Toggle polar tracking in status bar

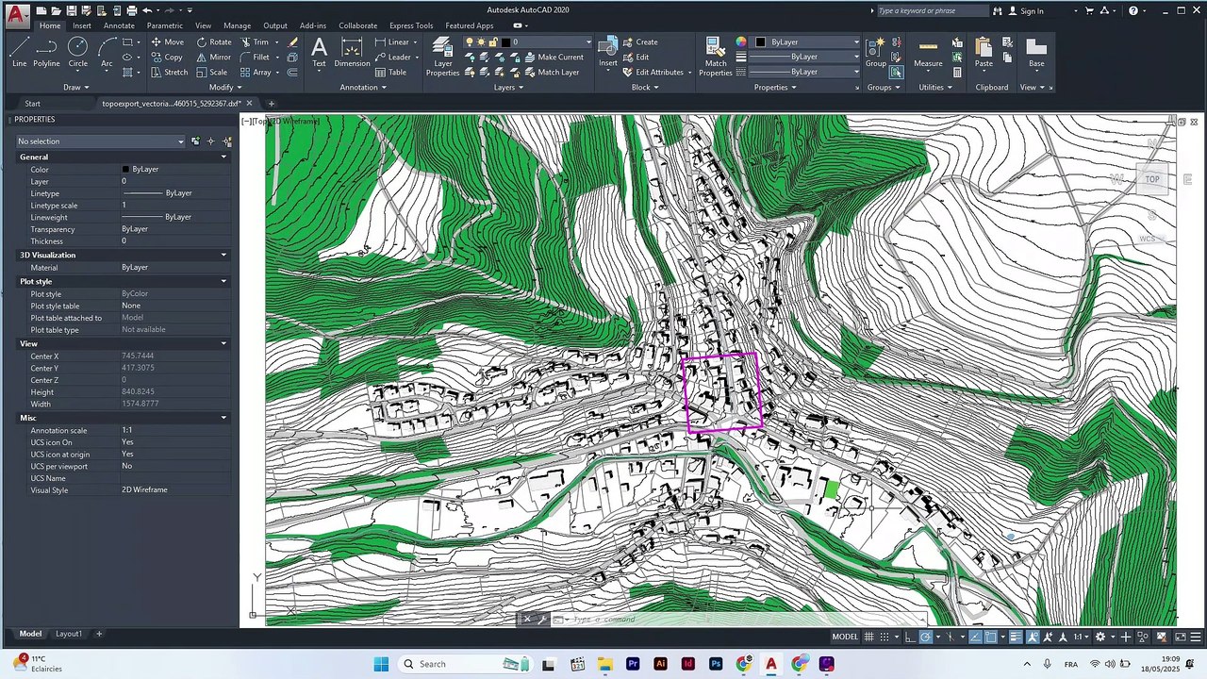pos(926,637)
